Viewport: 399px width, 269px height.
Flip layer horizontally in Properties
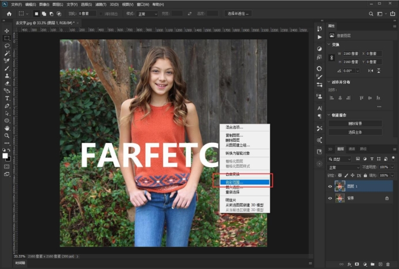tap(371, 71)
